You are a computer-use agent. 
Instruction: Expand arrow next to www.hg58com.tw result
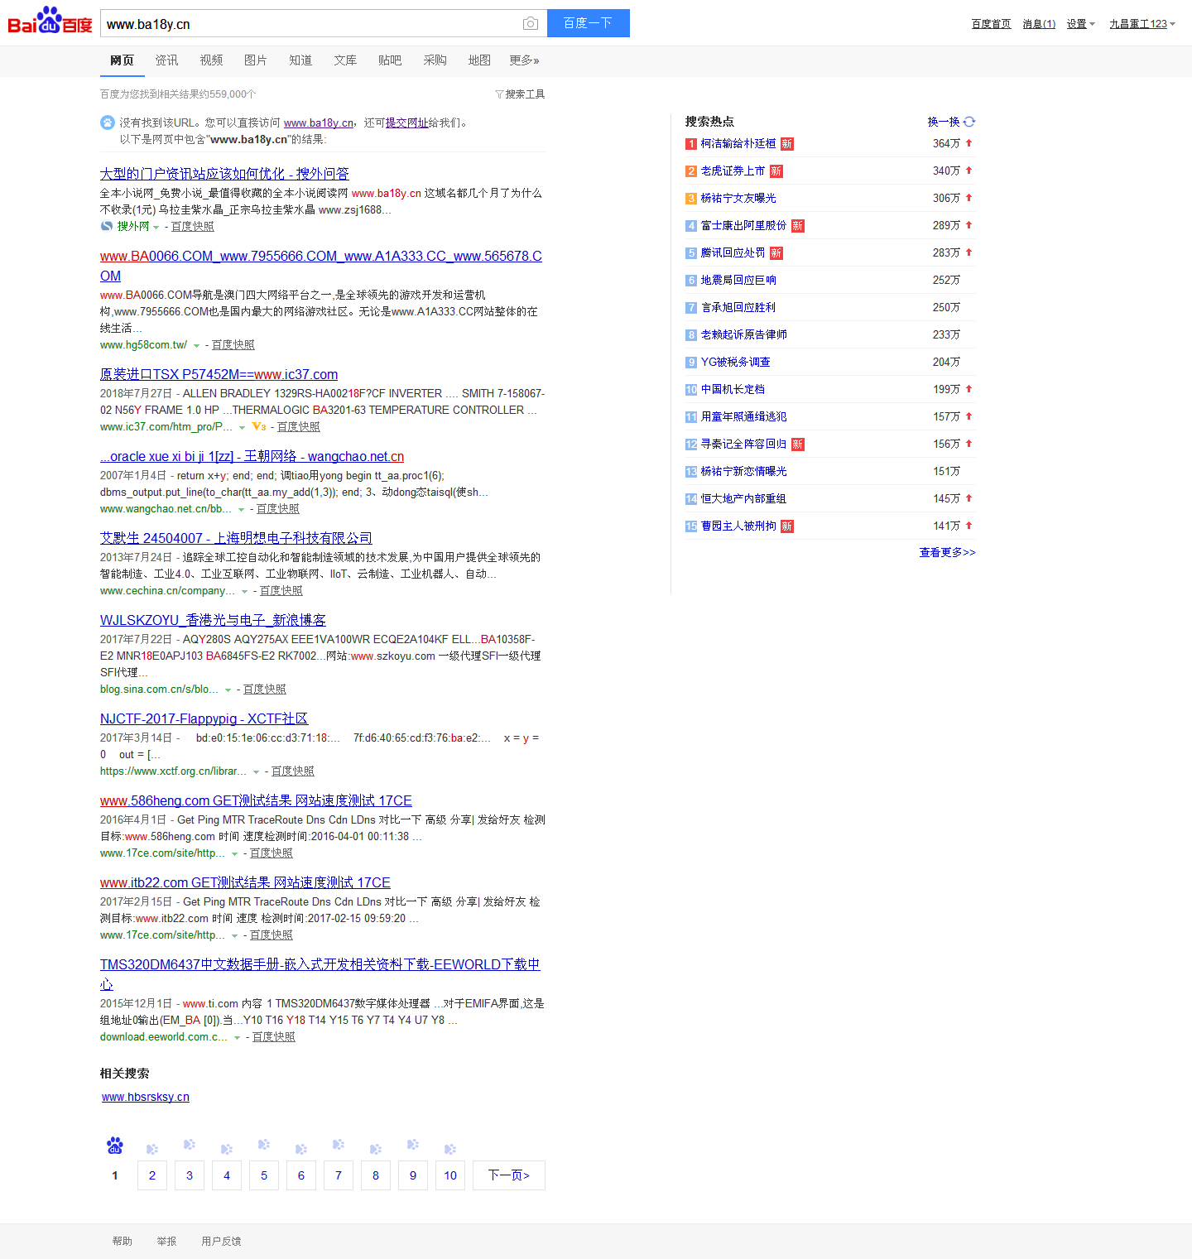pyautogui.click(x=196, y=346)
